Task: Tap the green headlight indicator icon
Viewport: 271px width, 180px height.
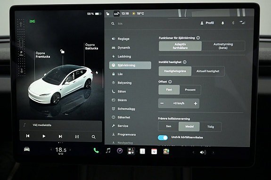Action: [33, 21]
